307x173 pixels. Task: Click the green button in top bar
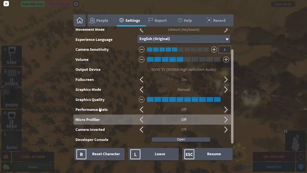click(33, 4)
